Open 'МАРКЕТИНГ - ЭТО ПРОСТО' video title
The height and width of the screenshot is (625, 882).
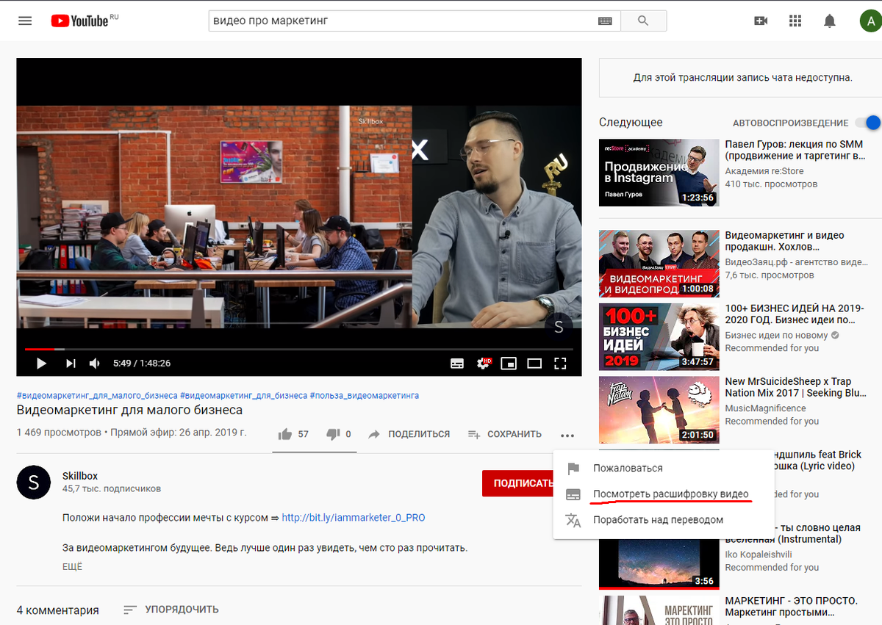791,607
